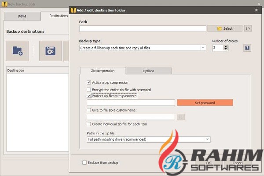Enable Encrypt the entire zip file with password
Screen dimensions: 264x176
[89, 90]
